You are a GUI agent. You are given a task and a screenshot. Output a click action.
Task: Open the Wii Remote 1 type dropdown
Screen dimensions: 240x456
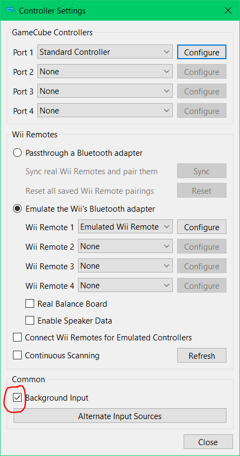point(125,227)
